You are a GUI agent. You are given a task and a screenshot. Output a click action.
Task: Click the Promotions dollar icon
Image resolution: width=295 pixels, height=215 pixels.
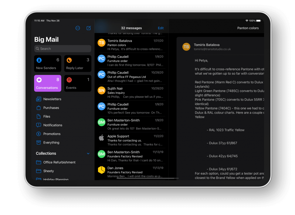tap(39, 134)
